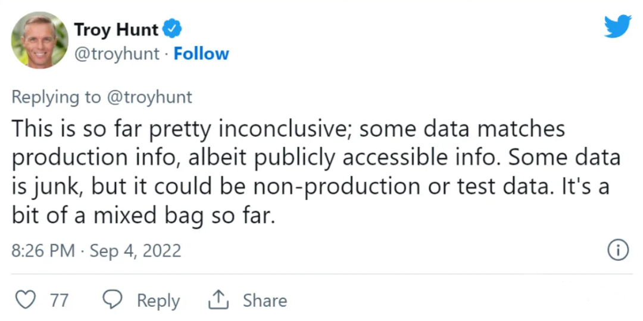Image resolution: width=643 pixels, height=321 pixels.
Task: Click the 77 likes count
Action: [60, 301]
